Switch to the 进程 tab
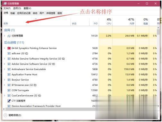Image resolution: width=162 pixels, height=122 pixels. (x=6, y=13)
